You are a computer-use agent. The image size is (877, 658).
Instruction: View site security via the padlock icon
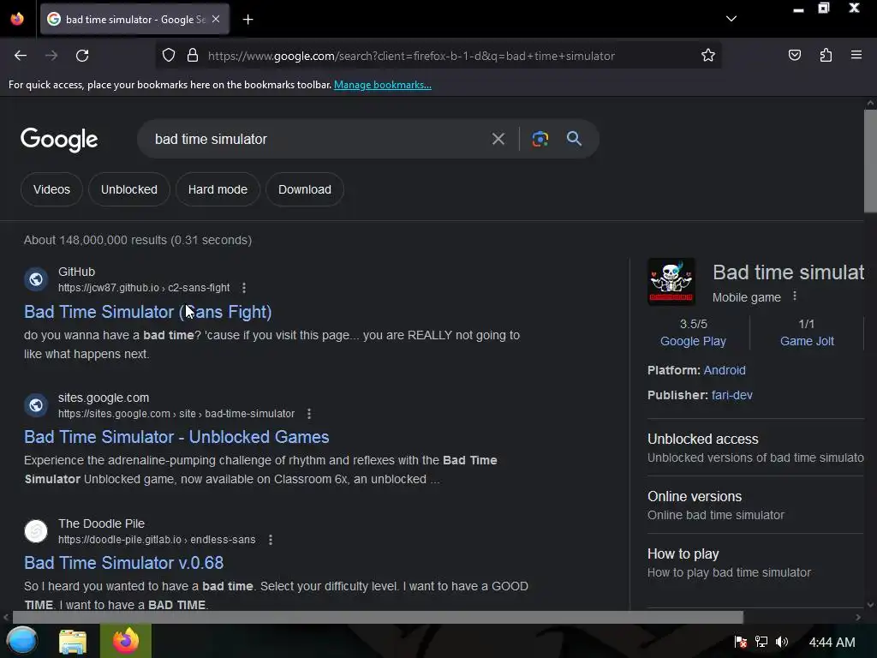click(x=193, y=56)
